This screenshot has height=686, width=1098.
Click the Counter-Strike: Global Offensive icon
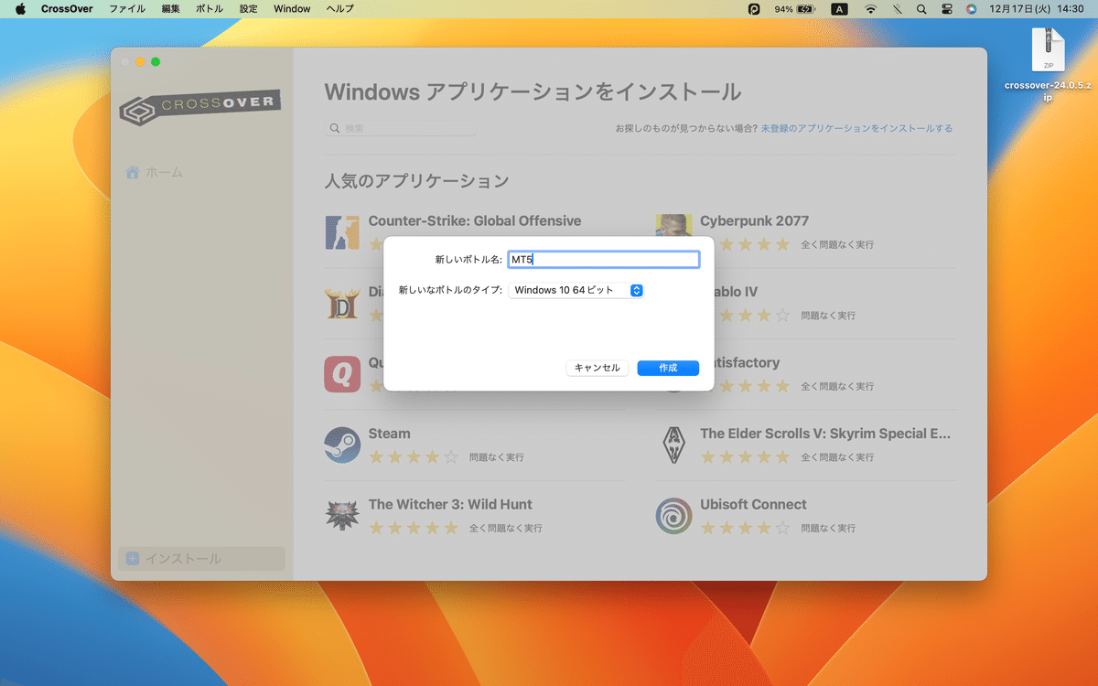click(341, 232)
